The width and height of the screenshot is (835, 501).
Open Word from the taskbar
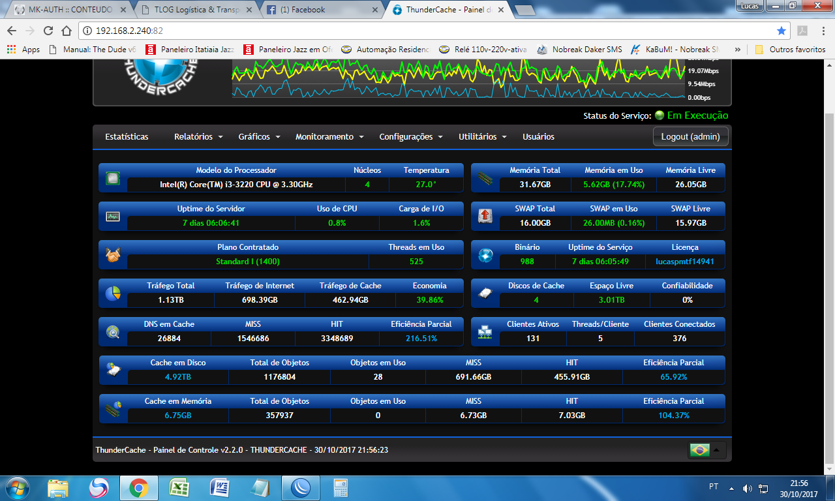(x=219, y=488)
